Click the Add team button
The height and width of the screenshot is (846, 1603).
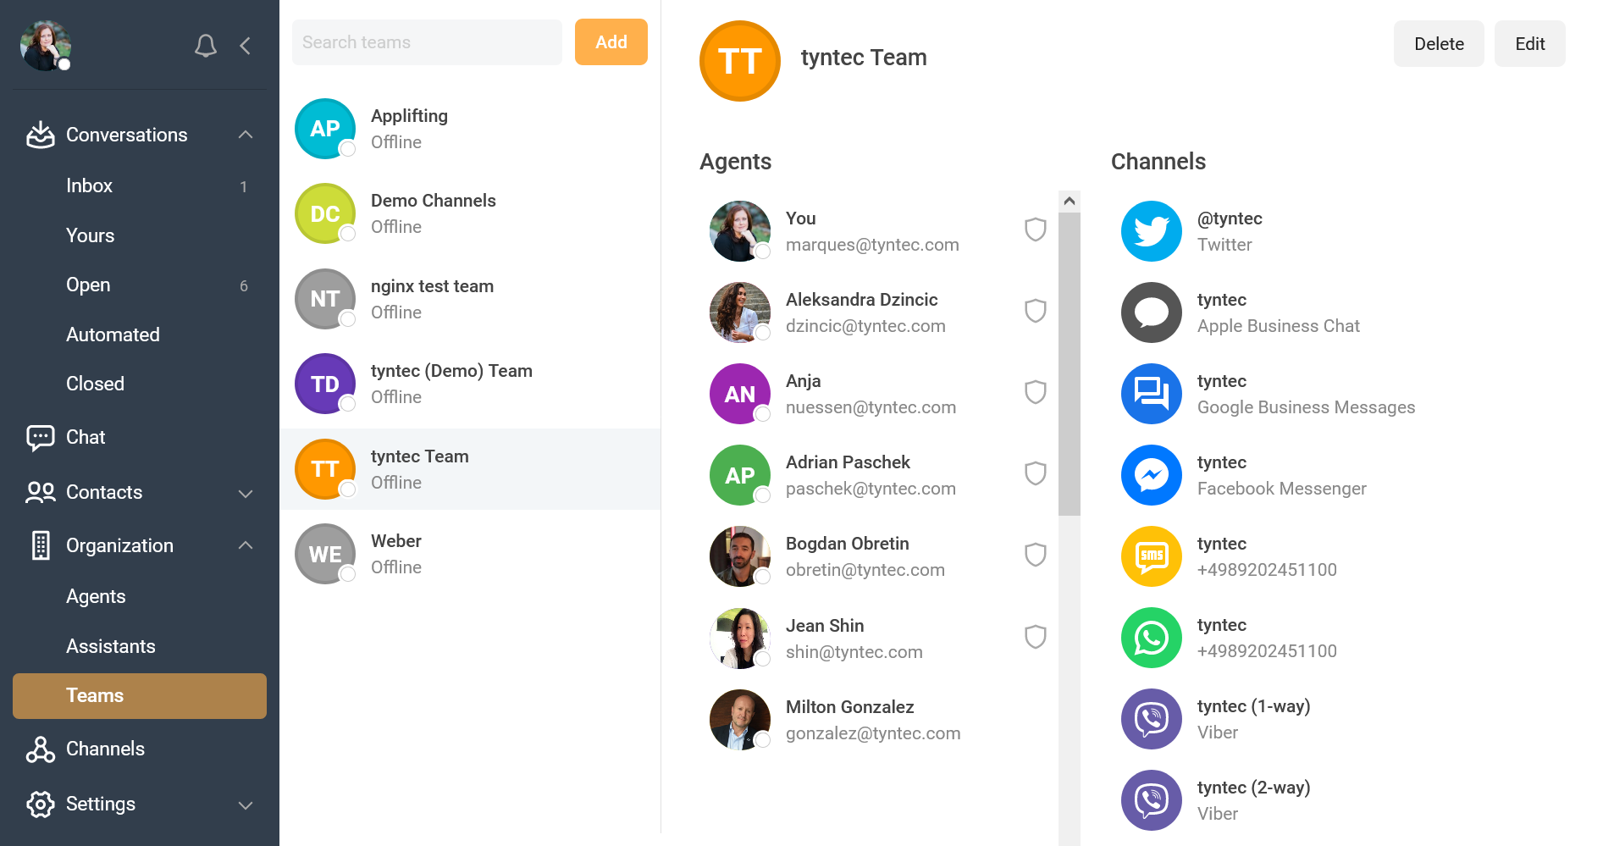tap(611, 42)
